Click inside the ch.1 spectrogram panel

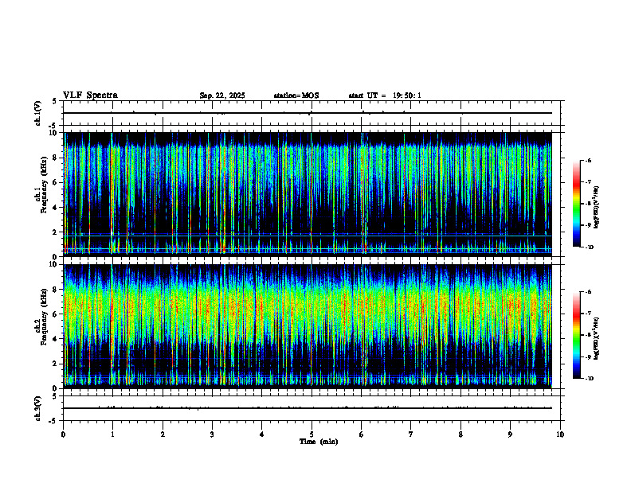308,194
